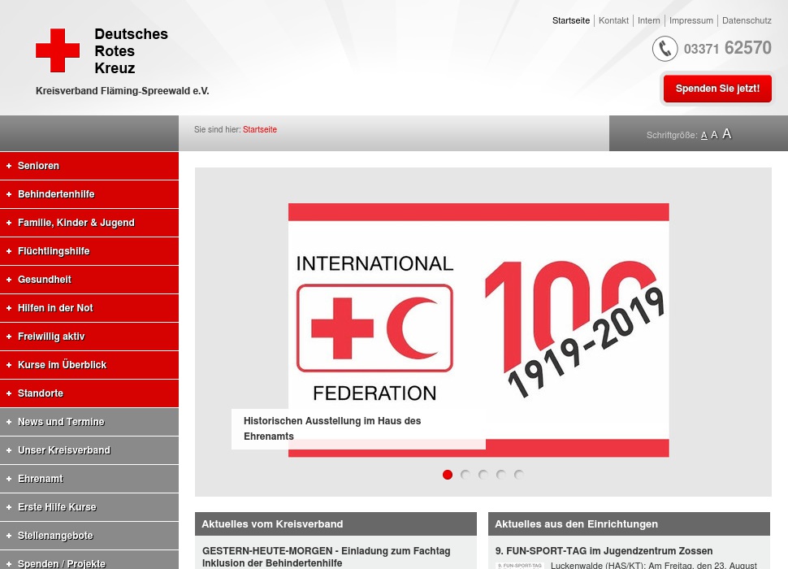Select the smallest font size A
Screen dimensions: 788x569
704,135
